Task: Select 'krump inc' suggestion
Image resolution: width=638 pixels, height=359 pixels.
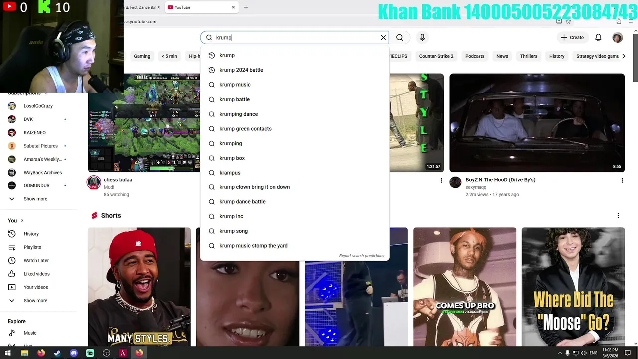Action: pos(294,216)
